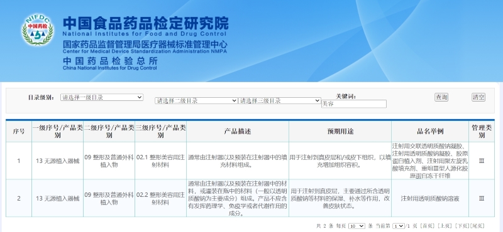
Task: Click the 二级序号/产品类别 column header
Action: pyautogui.click(x=109, y=132)
